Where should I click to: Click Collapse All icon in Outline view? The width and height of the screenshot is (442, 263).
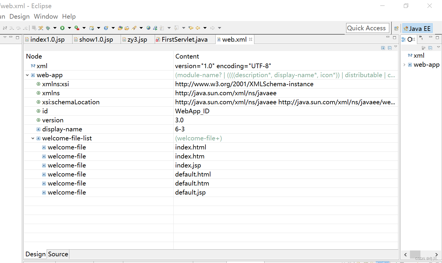[x=430, y=48]
